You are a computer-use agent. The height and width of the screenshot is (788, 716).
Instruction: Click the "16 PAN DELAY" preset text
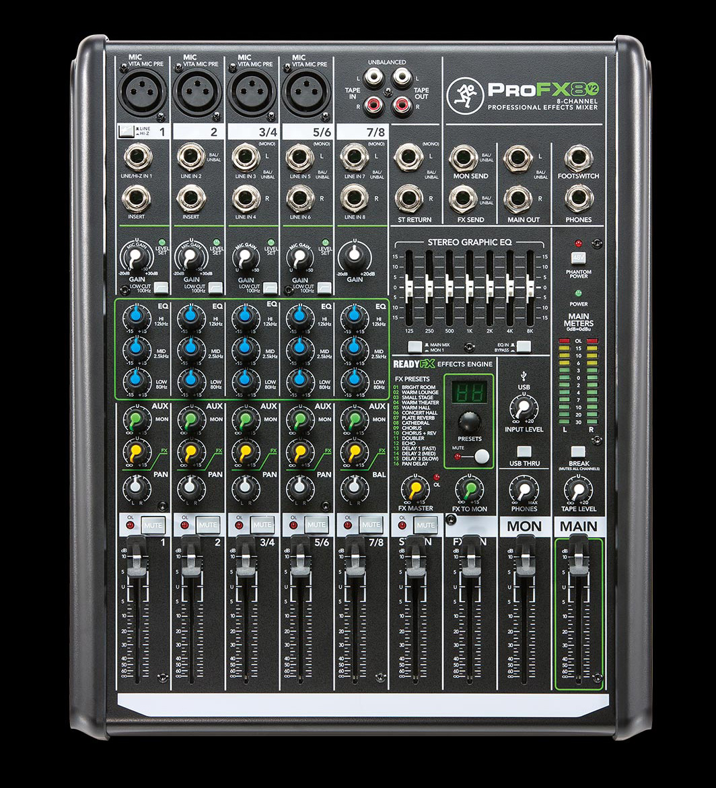point(410,464)
